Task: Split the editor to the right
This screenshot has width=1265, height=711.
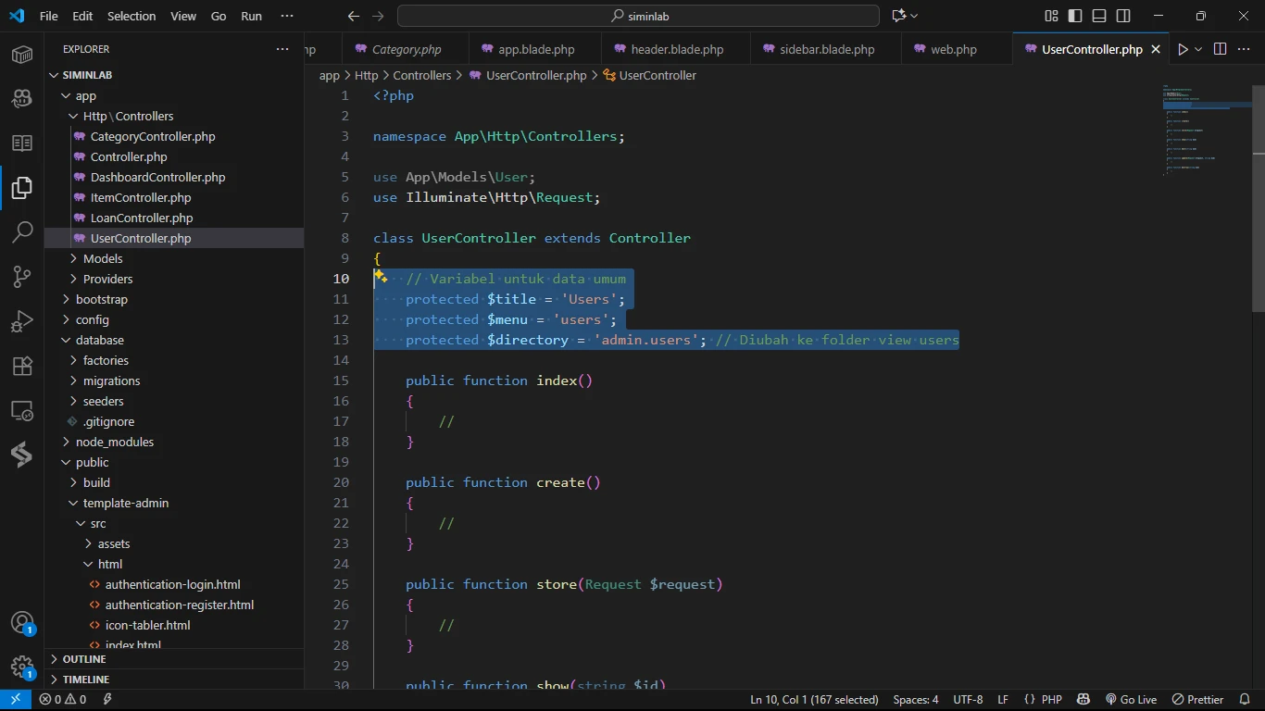Action: (1220, 49)
